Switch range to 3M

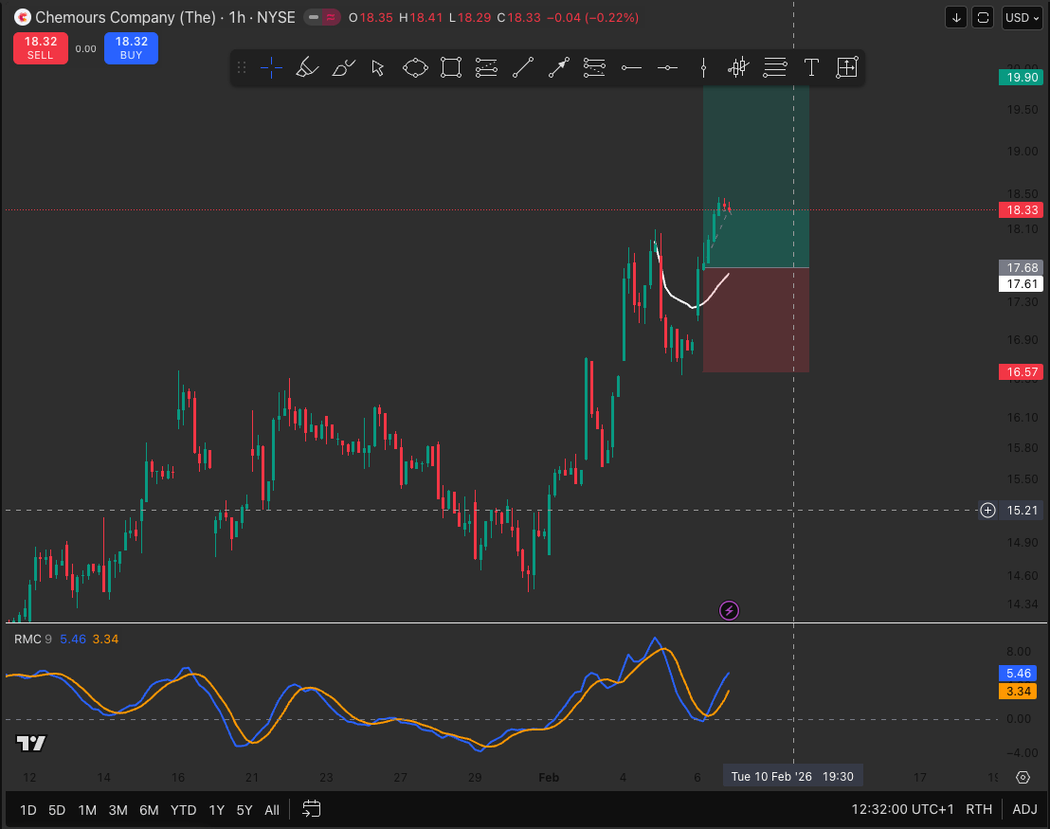pos(118,810)
